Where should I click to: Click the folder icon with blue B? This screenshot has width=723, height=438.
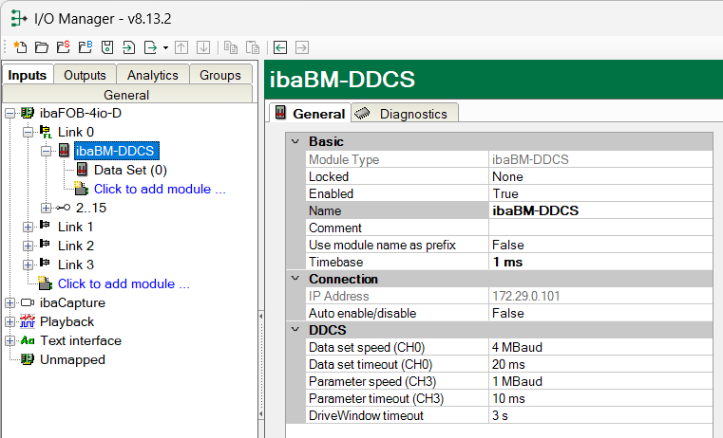pyautogui.click(x=85, y=46)
